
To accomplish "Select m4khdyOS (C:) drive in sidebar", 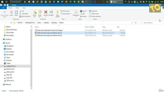I will point(11,66).
